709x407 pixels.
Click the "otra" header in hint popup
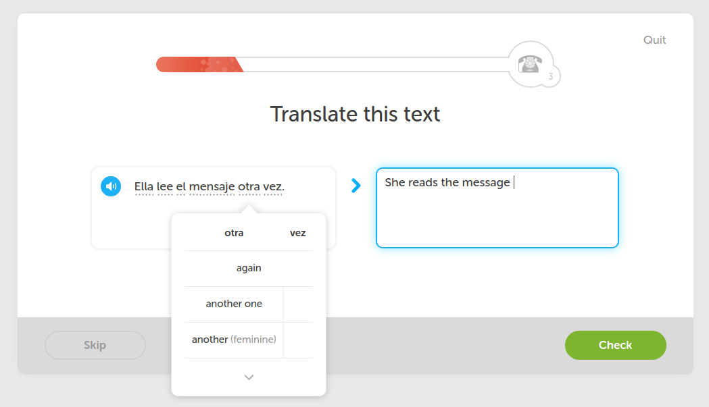[x=234, y=233]
